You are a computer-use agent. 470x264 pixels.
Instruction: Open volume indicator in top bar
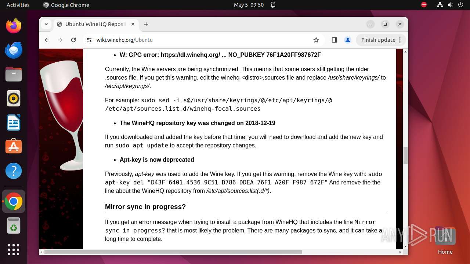[450, 5]
